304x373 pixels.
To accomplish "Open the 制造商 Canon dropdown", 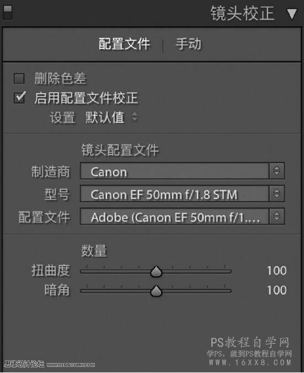I will 182,171.
